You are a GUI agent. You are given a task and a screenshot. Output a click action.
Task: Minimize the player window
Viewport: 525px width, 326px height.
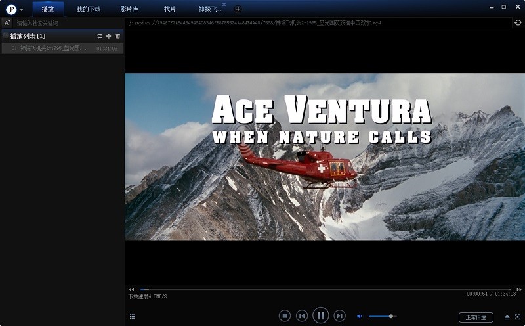point(492,7)
